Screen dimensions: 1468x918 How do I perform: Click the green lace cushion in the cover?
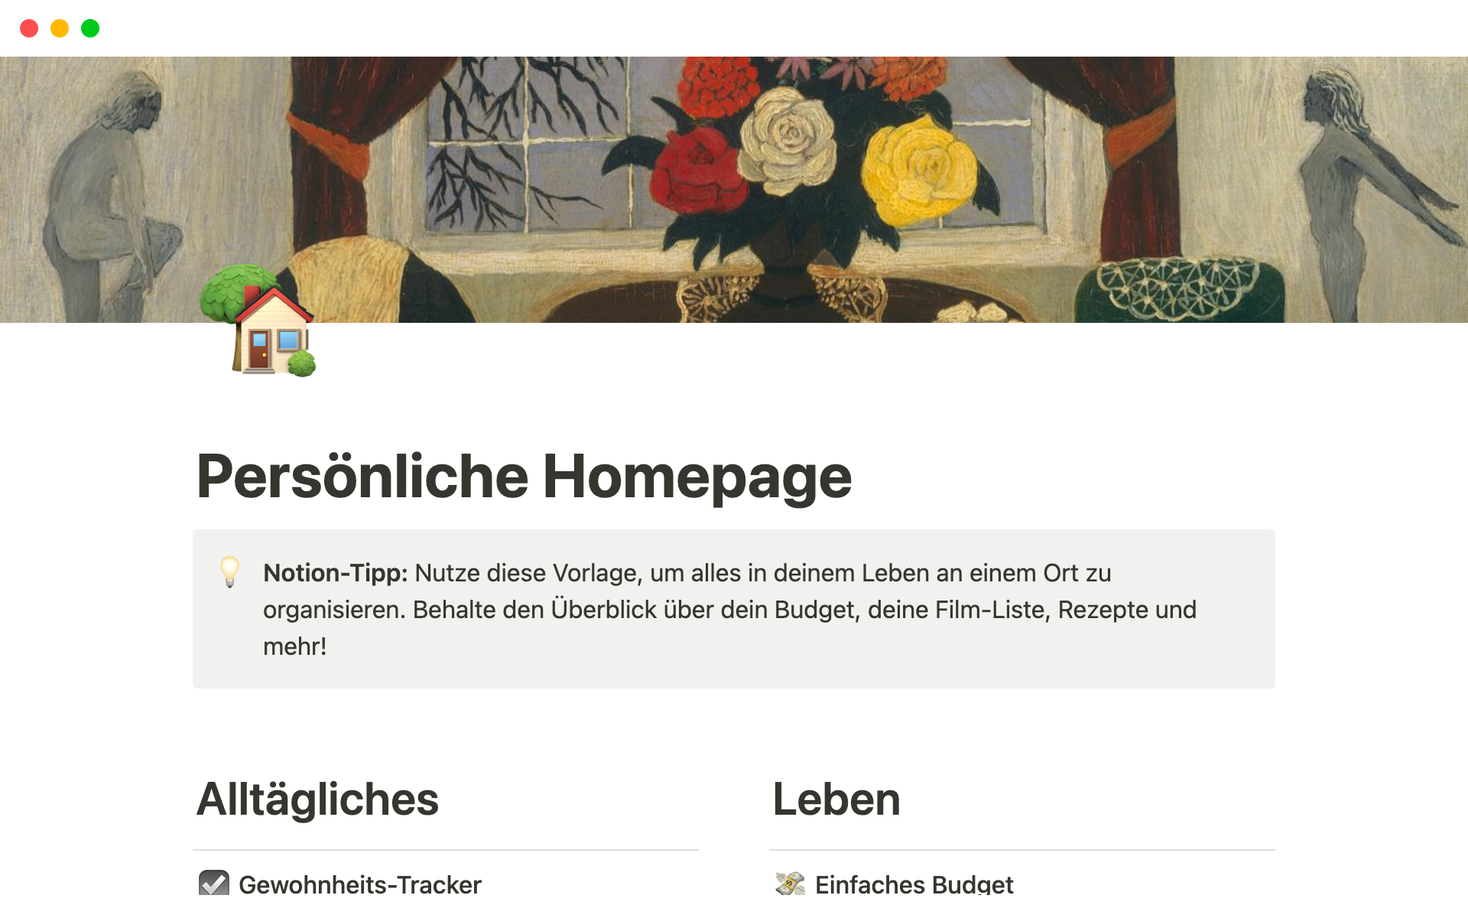1180,289
